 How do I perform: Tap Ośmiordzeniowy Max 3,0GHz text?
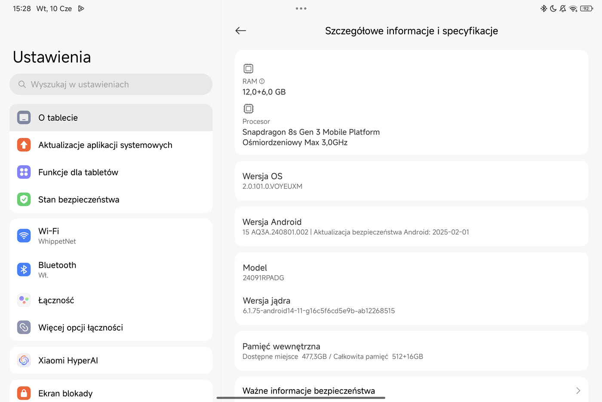[x=295, y=142]
